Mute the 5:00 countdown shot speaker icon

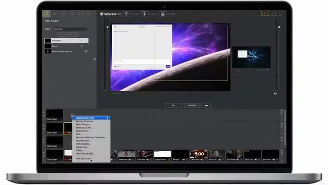point(202,160)
